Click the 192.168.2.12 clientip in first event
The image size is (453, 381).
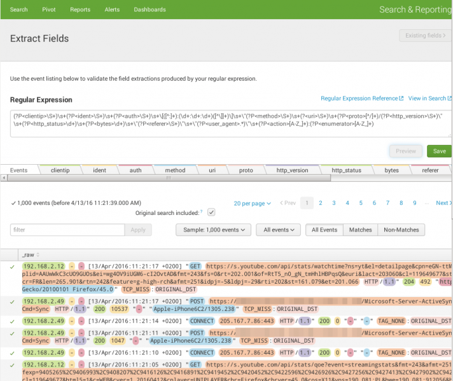point(44,266)
